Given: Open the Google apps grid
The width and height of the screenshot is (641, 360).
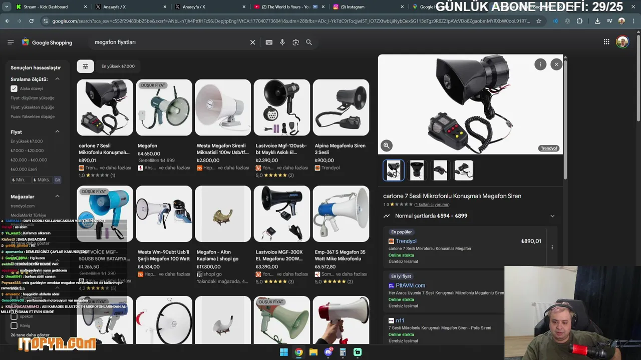Looking at the screenshot, I should (606, 42).
